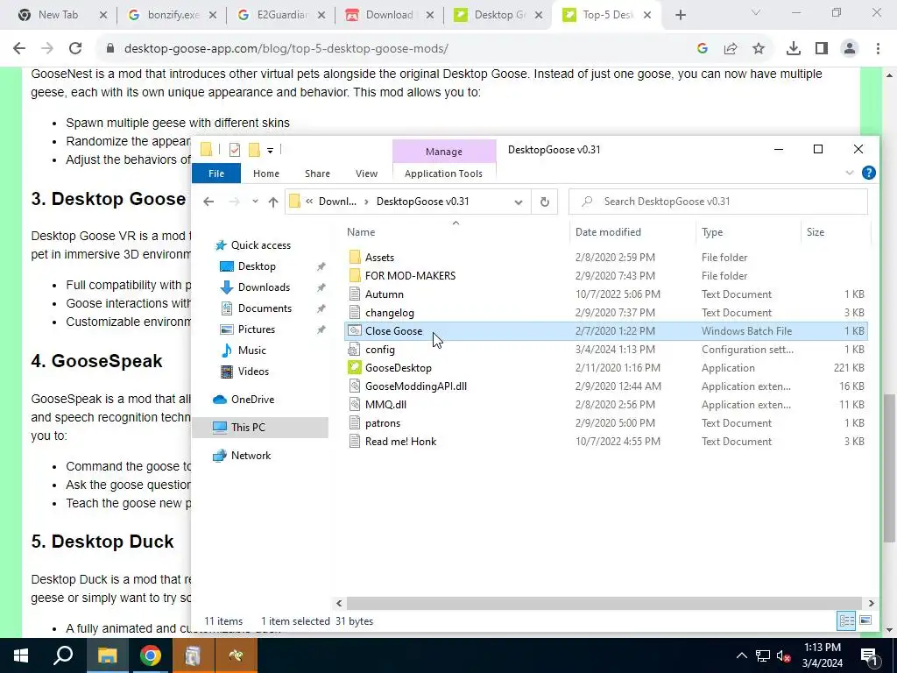Select the Autumn text document
897x673 pixels.
point(384,294)
